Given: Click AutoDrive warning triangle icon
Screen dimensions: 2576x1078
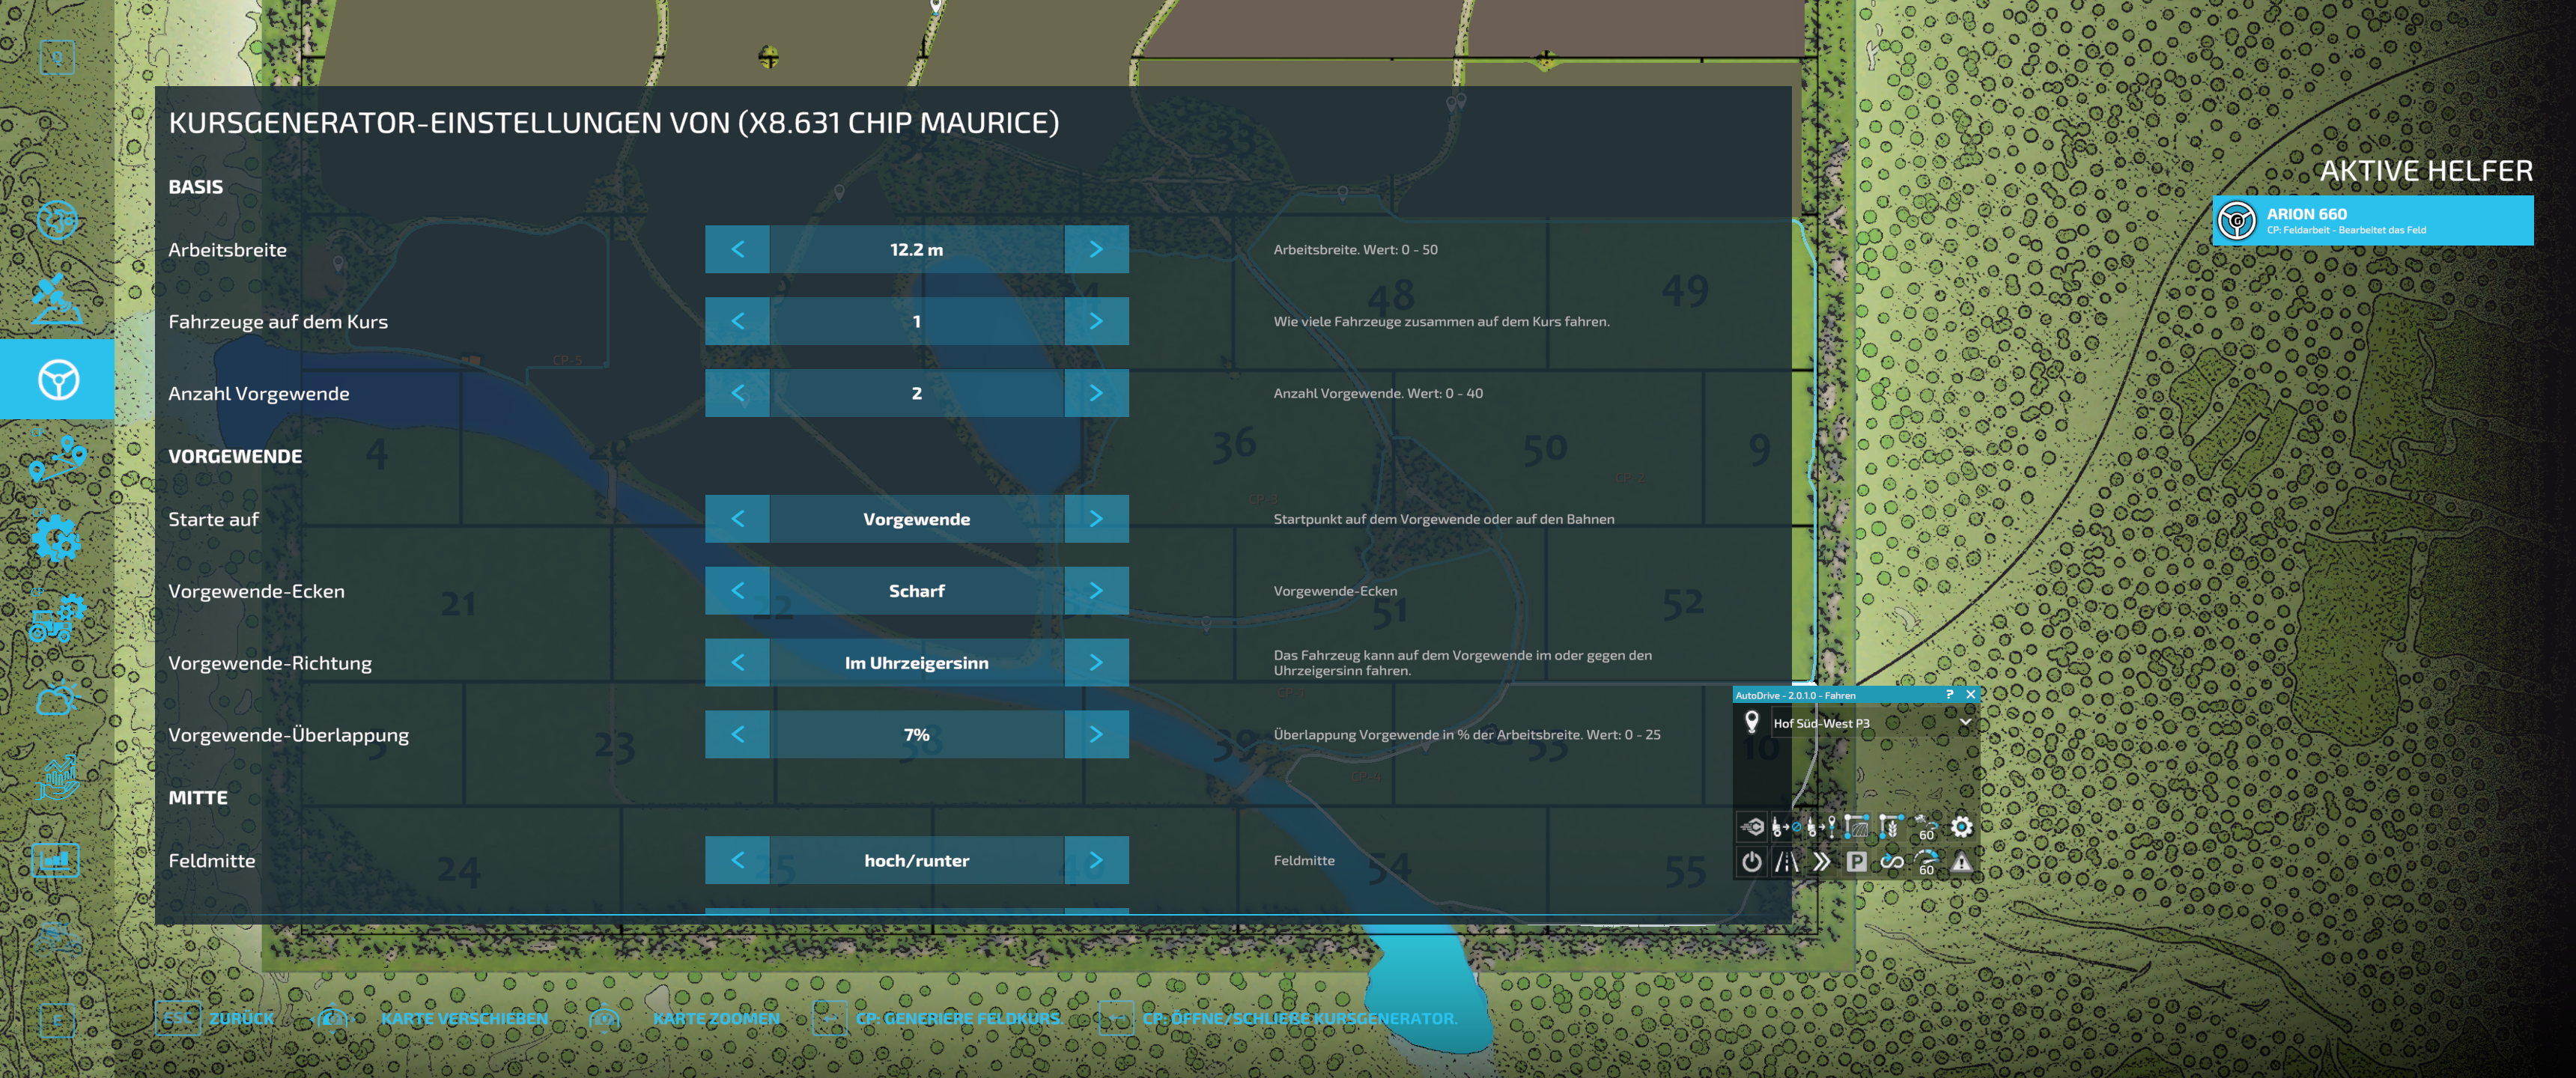Looking at the screenshot, I should (1961, 862).
